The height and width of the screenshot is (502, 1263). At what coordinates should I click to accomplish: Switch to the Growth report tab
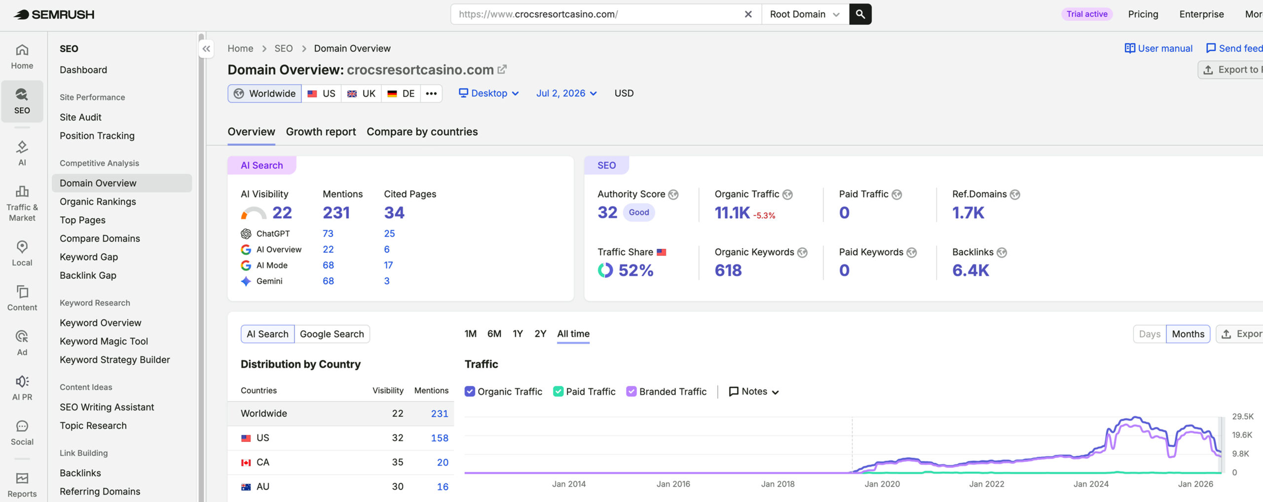coord(321,132)
